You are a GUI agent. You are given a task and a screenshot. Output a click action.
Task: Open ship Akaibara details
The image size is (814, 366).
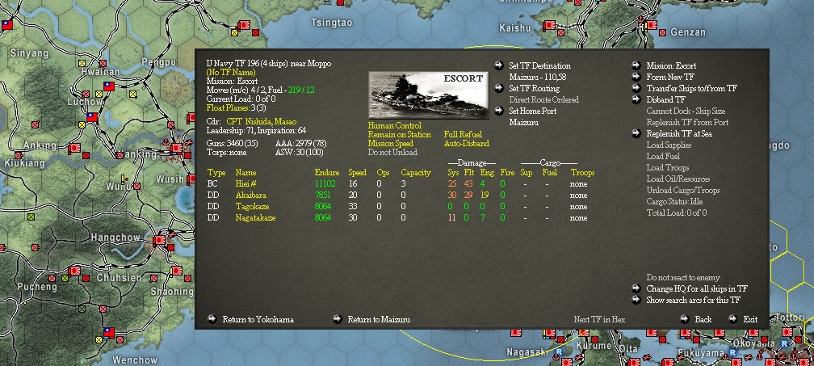[251, 196]
